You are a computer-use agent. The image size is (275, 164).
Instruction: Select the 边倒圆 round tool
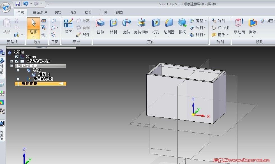click(169, 26)
